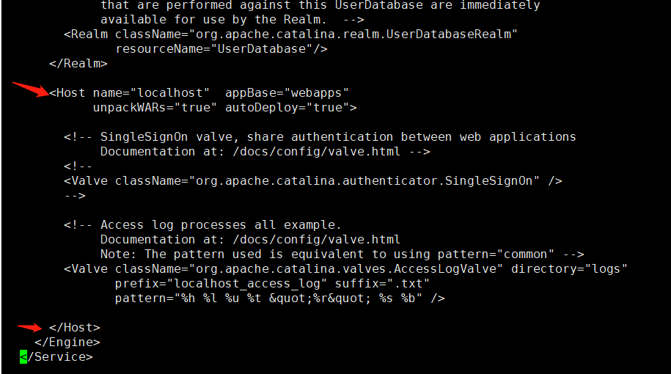Click the pattern="%h %l %u %t" attribute line
Screen dimensions: 671x374
point(279,298)
